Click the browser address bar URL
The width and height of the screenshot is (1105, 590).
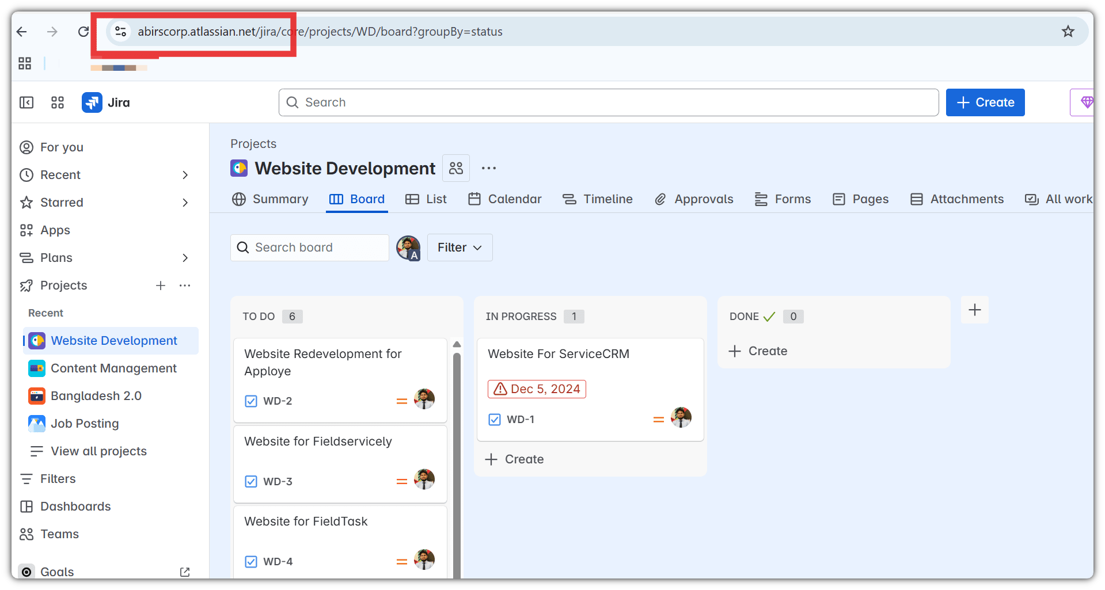[320, 32]
